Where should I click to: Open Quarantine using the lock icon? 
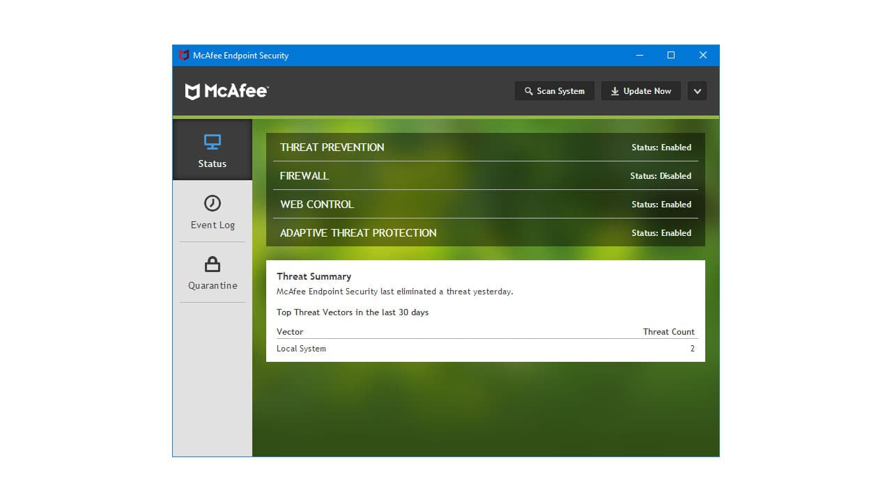pyautogui.click(x=212, y=264)
